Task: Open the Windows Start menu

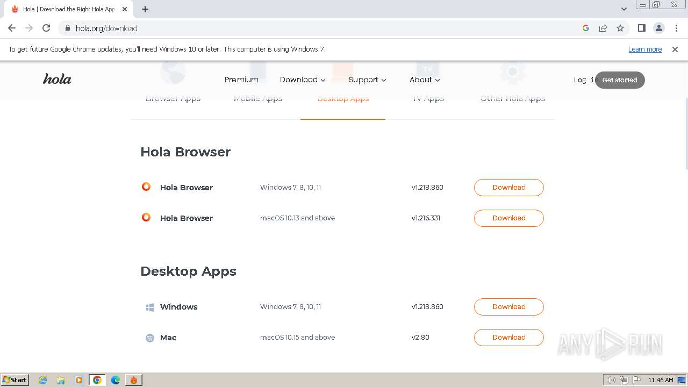Action: point(15,379)
